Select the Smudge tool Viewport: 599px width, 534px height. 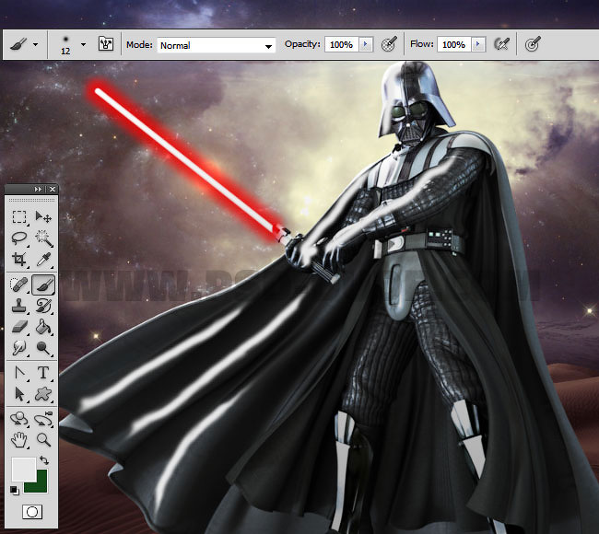[x=18, y=348]
